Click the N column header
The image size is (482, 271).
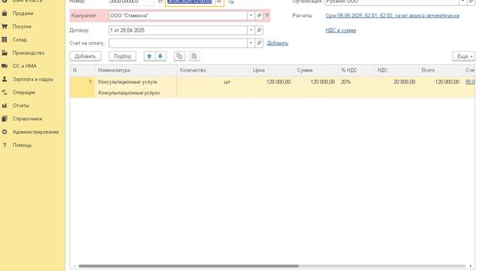point(82,70)
